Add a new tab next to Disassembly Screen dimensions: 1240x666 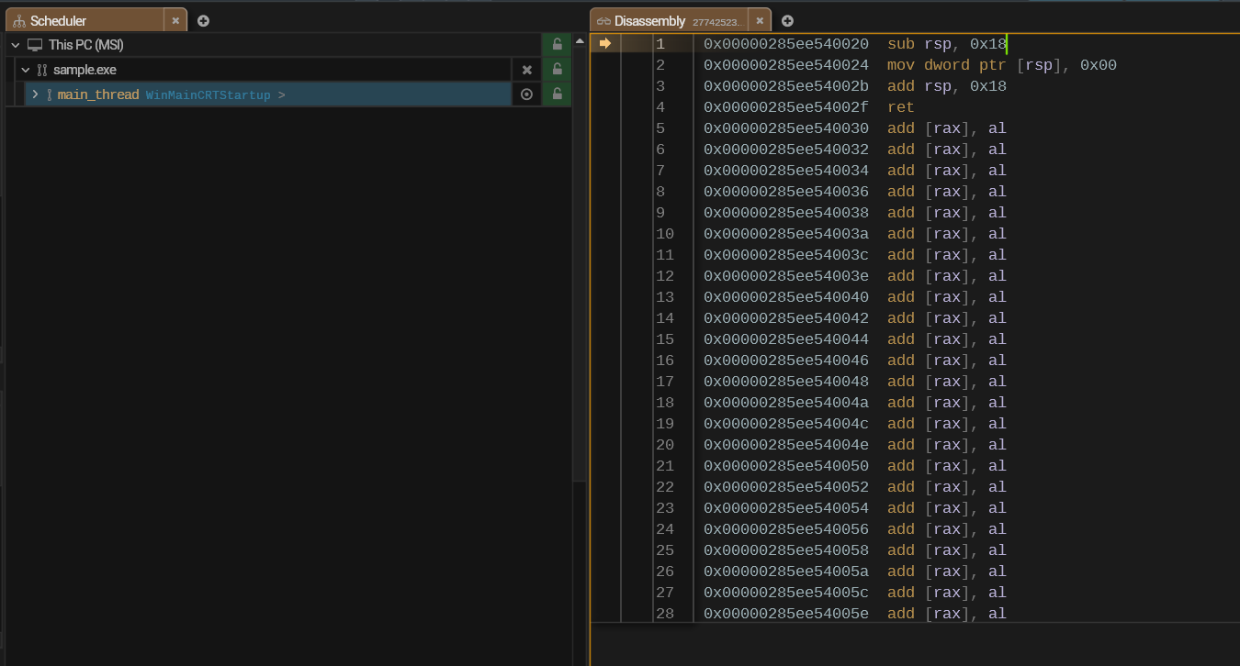pyautogui.click(x=787, y=20)
